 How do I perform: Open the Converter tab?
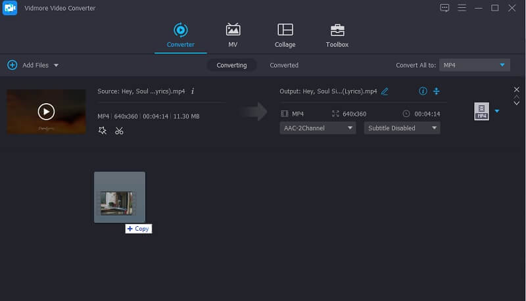pyautogui.click(x=180, y=35)
